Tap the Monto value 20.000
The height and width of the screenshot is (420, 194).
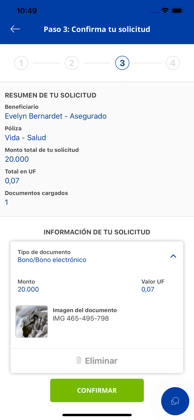point(28,289)
